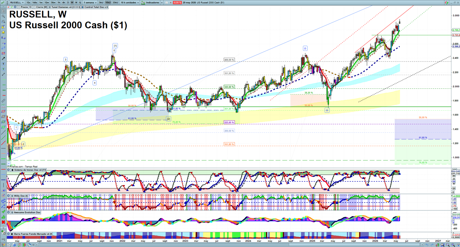Select the pointer cursor tool

(x=3, y=11)
